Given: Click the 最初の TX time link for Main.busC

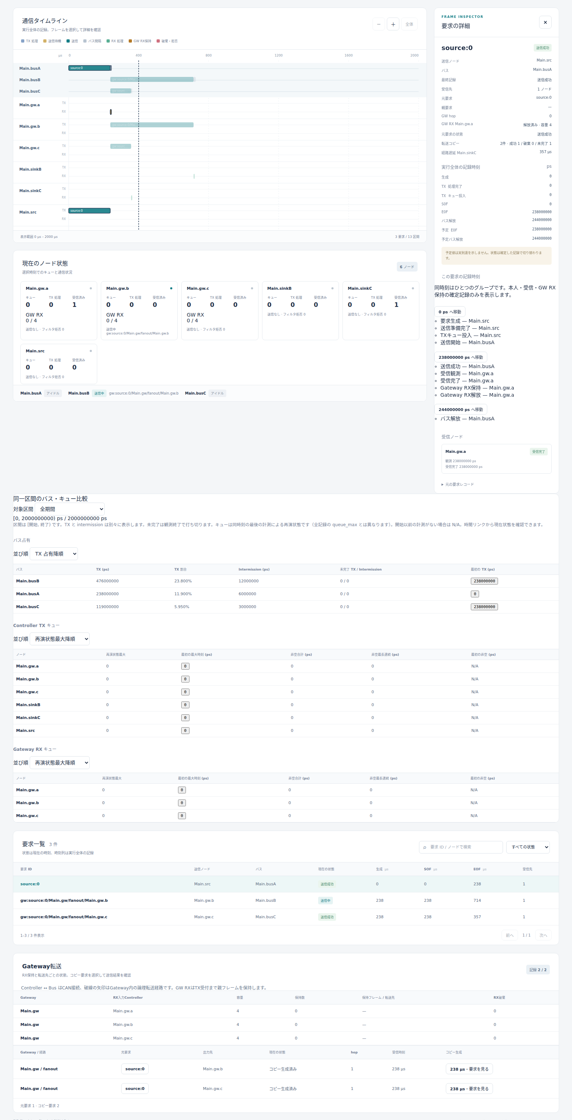Looking at the screenshot, I should click(x=484, y=607).
